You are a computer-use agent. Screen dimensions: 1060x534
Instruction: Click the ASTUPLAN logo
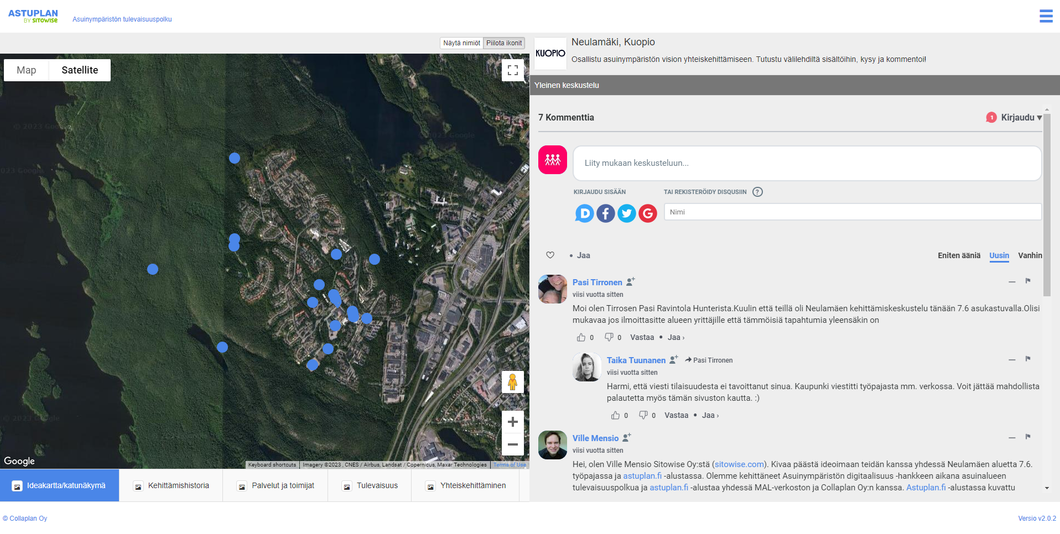(33, 16)
